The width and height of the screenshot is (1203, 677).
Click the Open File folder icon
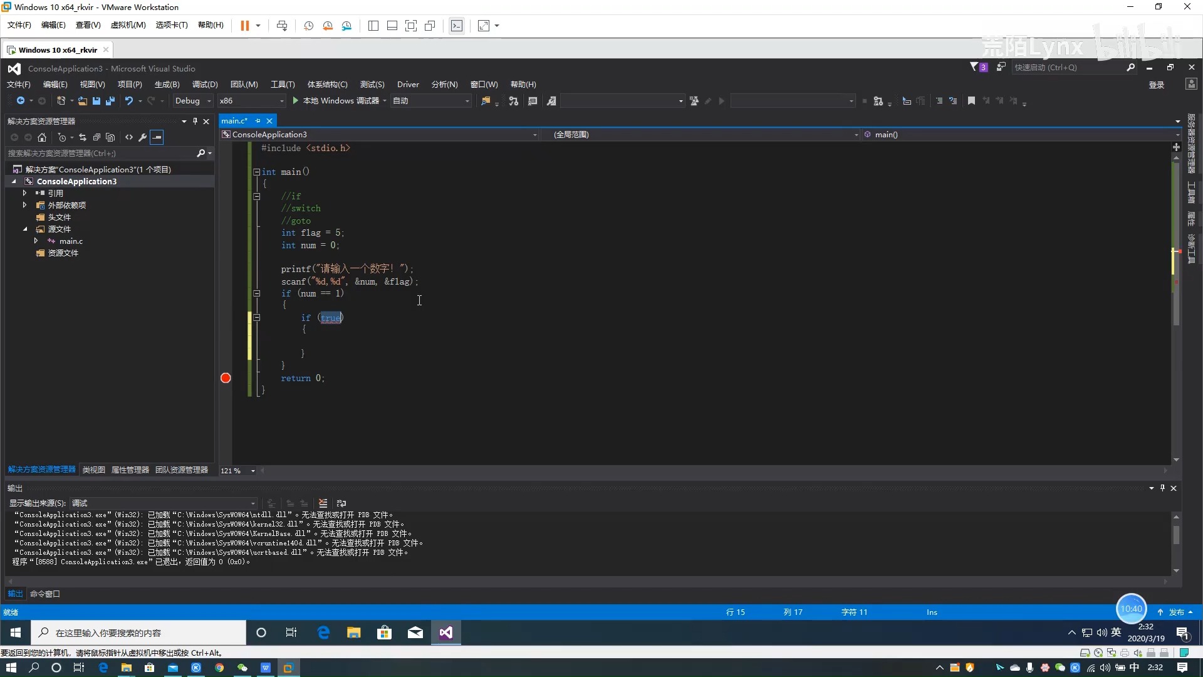click(82, 101)
